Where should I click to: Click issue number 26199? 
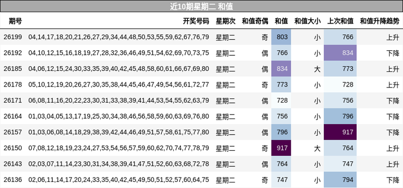[13, 37]
